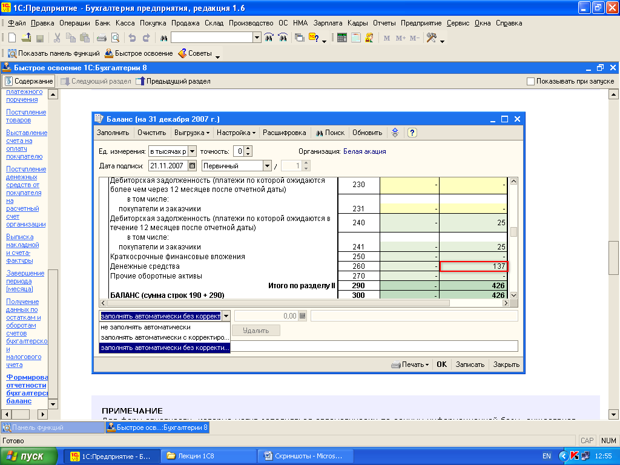This screenshot has width=620, height=465.
Task: Click the M- memory subtract icon
Action: coord(414,38)
